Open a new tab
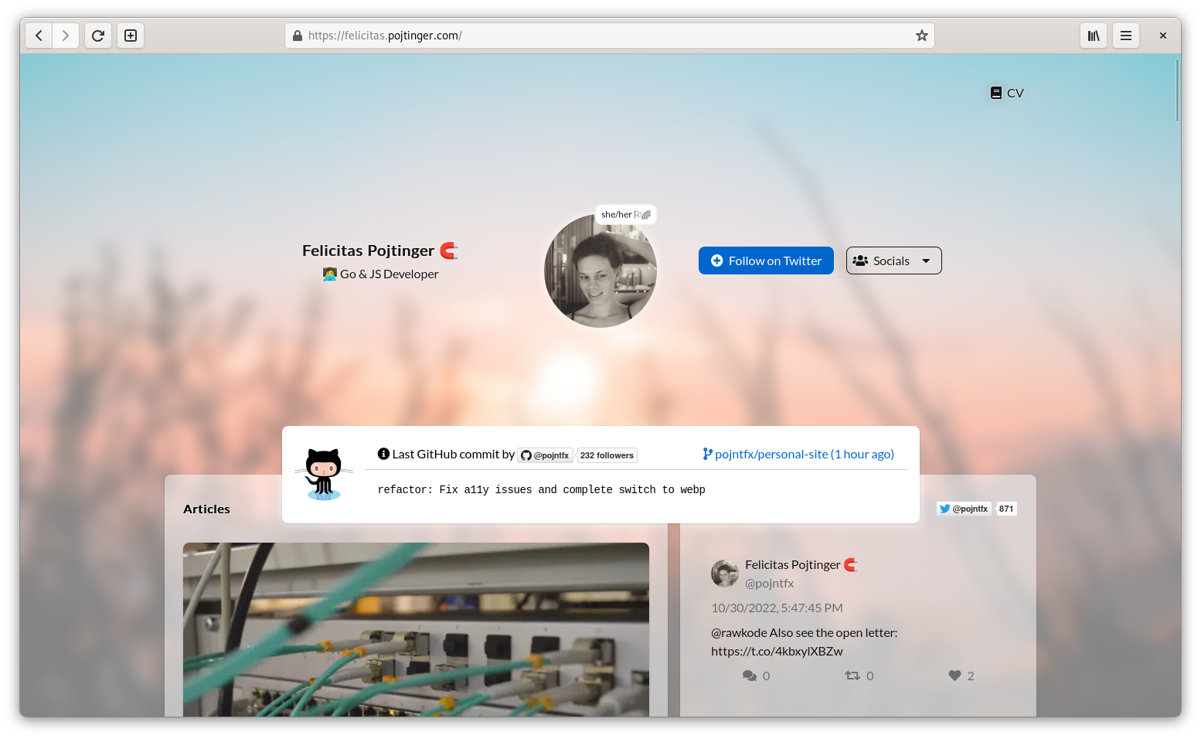This screenshot has height=739, width=1201. click(x=131, y=36)
